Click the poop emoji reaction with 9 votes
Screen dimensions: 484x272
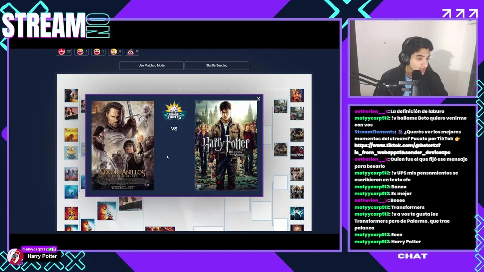(132, 52)
